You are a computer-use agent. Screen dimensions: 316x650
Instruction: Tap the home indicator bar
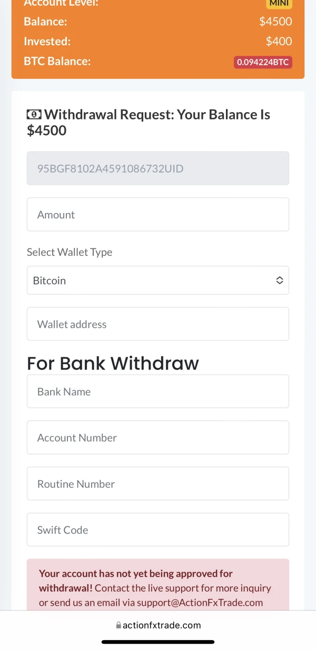click(158, 642)
